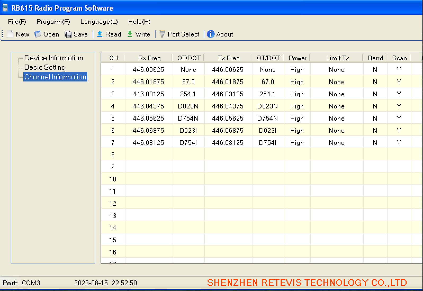Click Scan Y cell in channel 7
The height and width of the screenshot is (291, 423).
(x=399, y=143)
